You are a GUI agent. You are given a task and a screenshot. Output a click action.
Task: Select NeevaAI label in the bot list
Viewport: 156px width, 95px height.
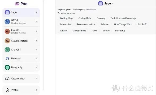[16, 59]
